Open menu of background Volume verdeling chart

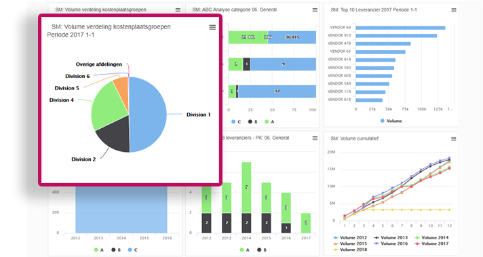pos(178,10)
